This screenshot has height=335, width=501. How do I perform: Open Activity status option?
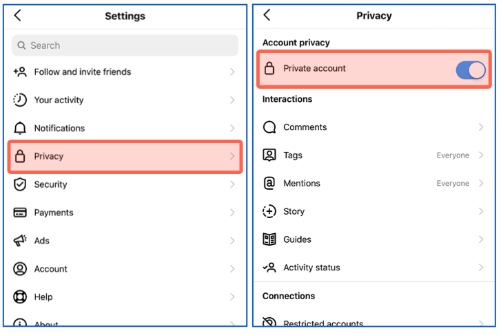[x=311, y=268]
